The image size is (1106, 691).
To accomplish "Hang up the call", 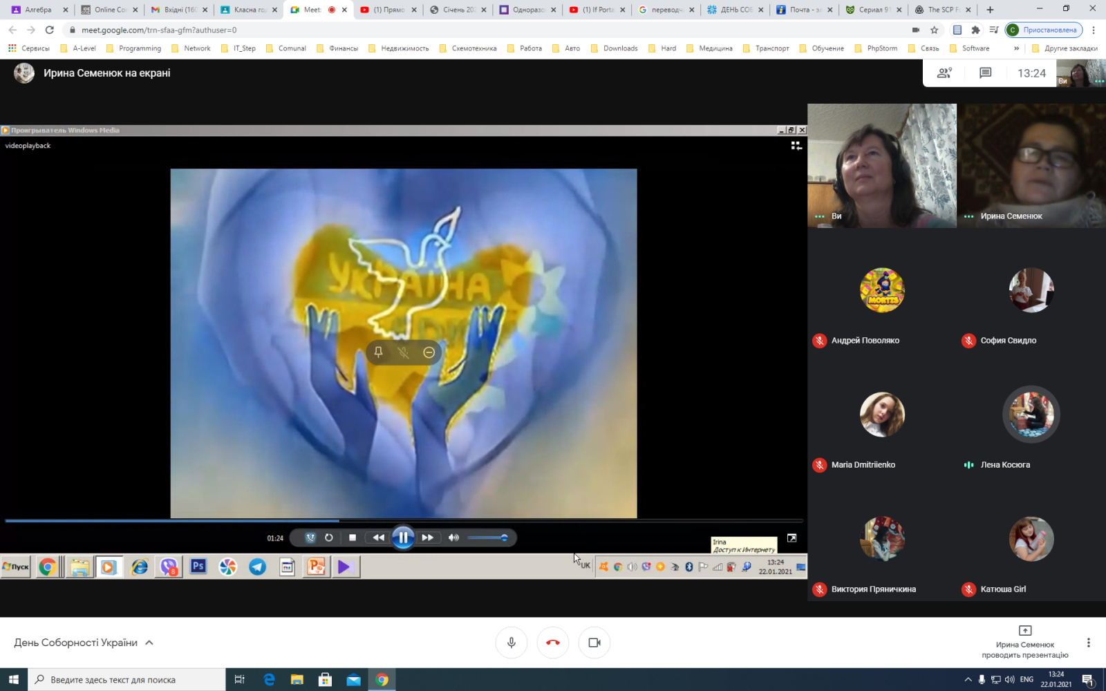I will tap(553, 643).
